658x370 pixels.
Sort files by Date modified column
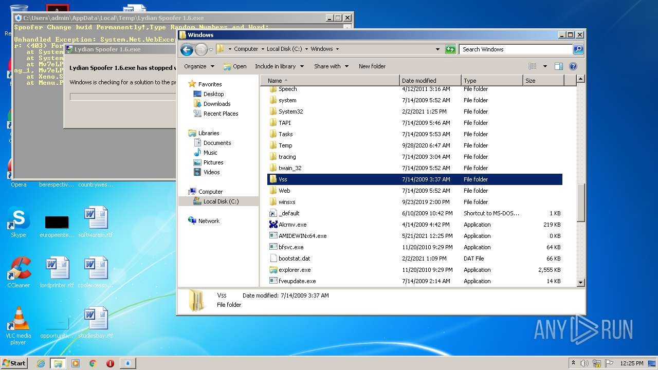pos(430,81)
